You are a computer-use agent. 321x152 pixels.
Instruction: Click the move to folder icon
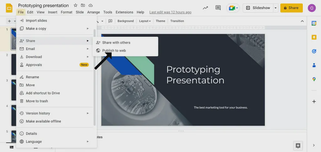coord(83,5)
